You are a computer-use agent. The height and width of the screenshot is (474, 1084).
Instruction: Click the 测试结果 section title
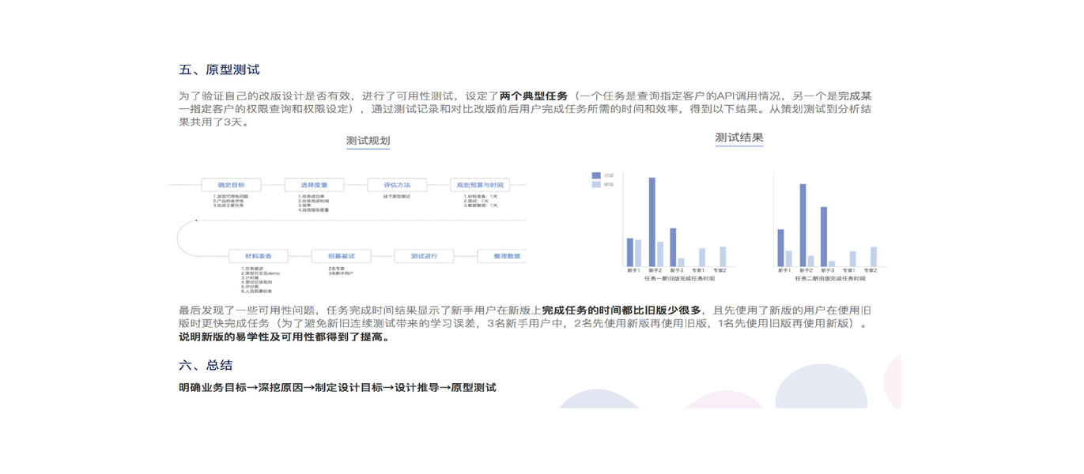click(x=739, y=137)
